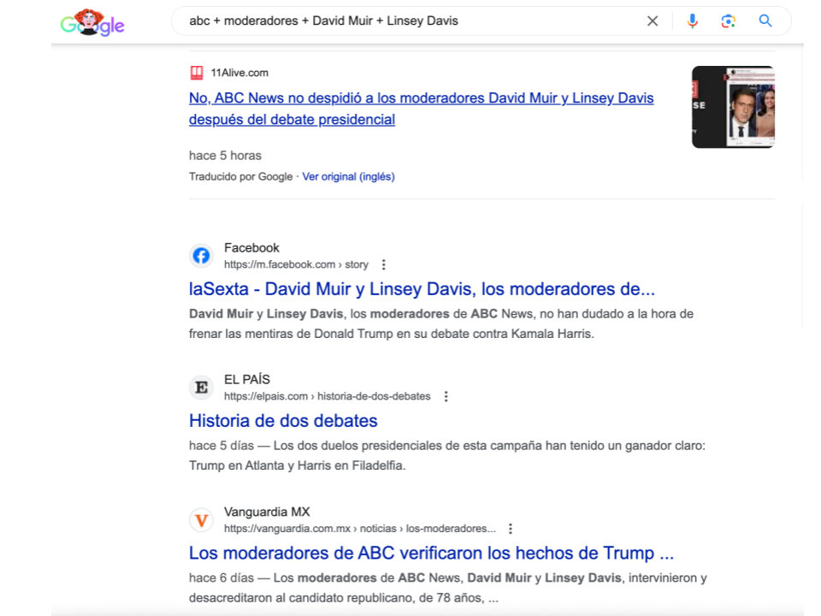Screen dimensions: 821x616
Task: Click the elpais.com historia-de-dos-debates URL
Action: [x=328, y=396]
